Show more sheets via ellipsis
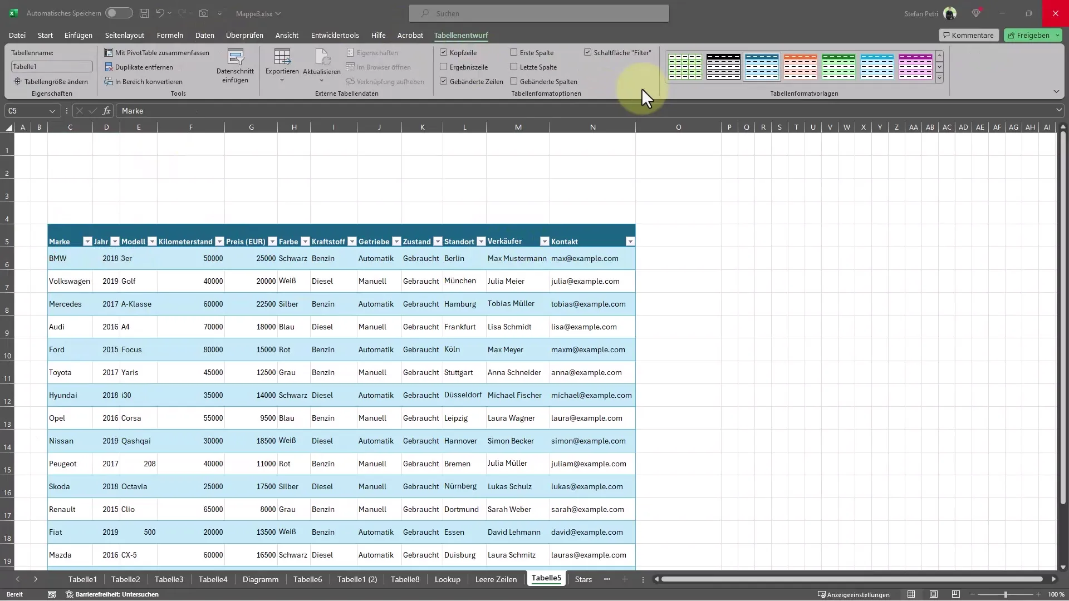Image resolution: width=1069 pixels, height=601 pixels. (607, 580)
